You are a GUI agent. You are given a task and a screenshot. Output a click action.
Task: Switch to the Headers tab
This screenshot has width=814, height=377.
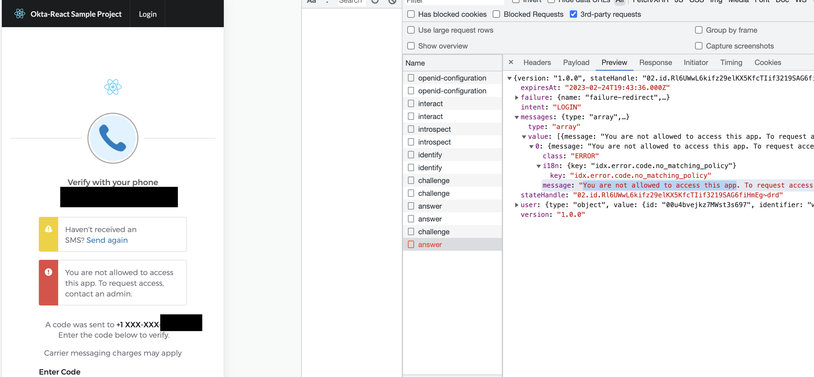[537, 62]
